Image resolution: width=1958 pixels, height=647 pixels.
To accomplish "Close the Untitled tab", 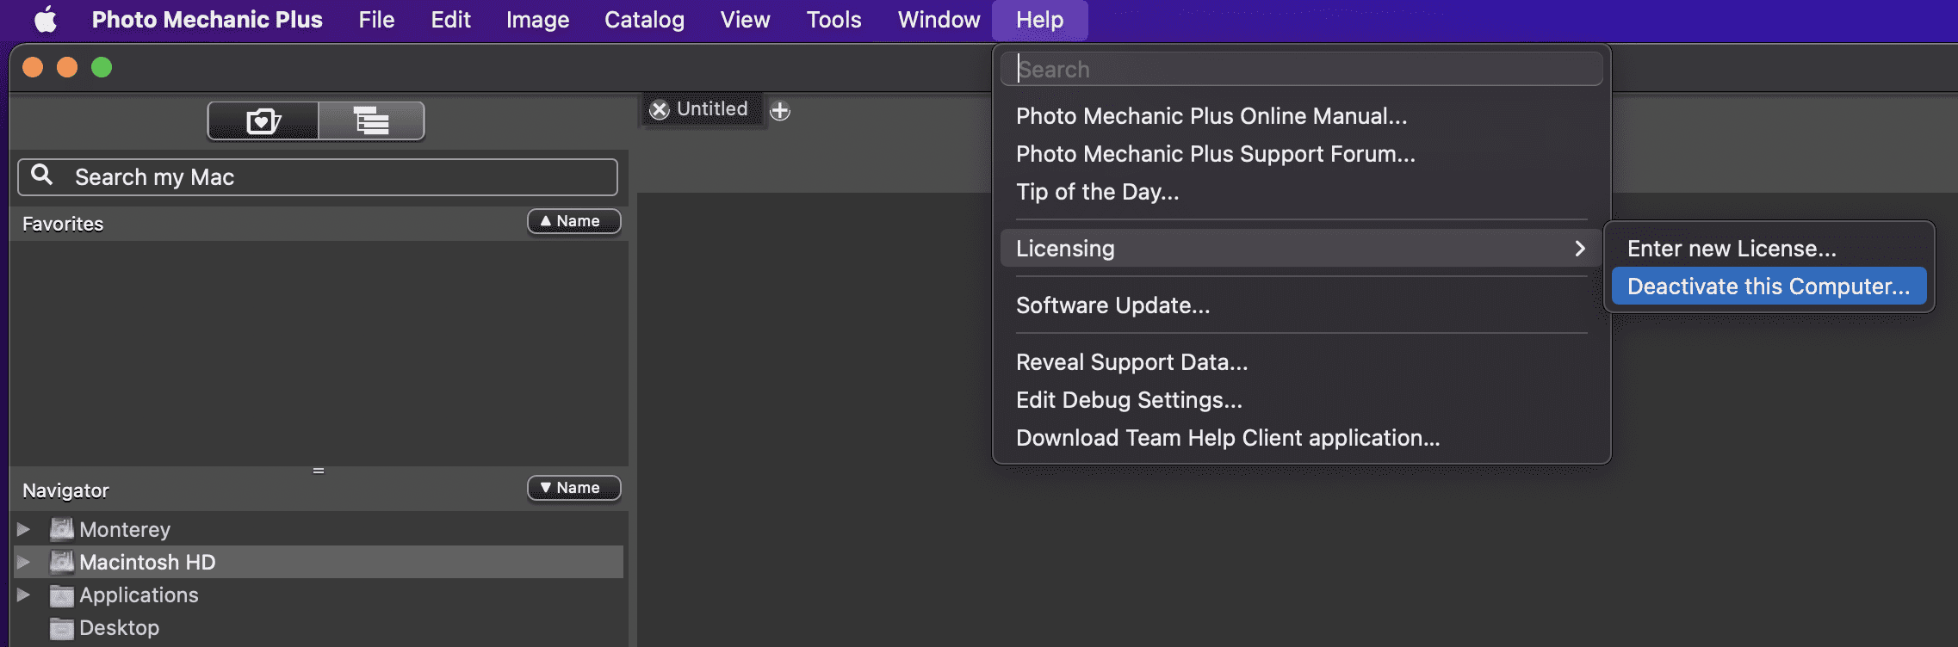I will tap(660, 110).
